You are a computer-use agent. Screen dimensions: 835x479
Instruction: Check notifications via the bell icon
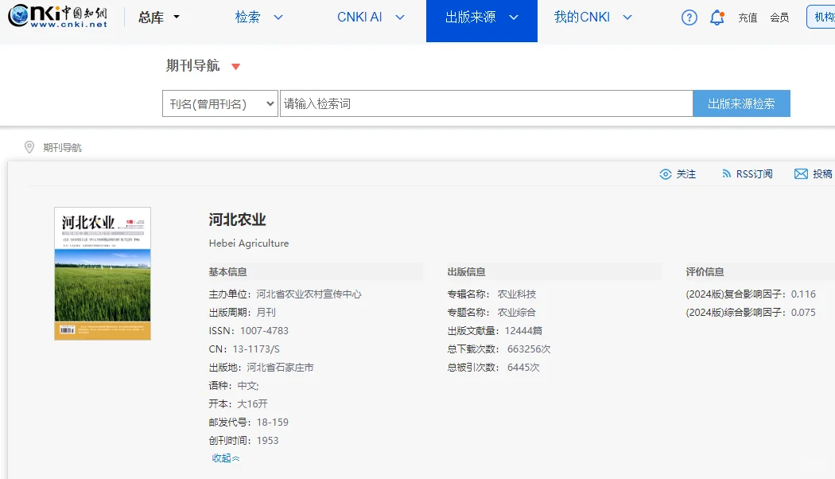click(717, 17)
